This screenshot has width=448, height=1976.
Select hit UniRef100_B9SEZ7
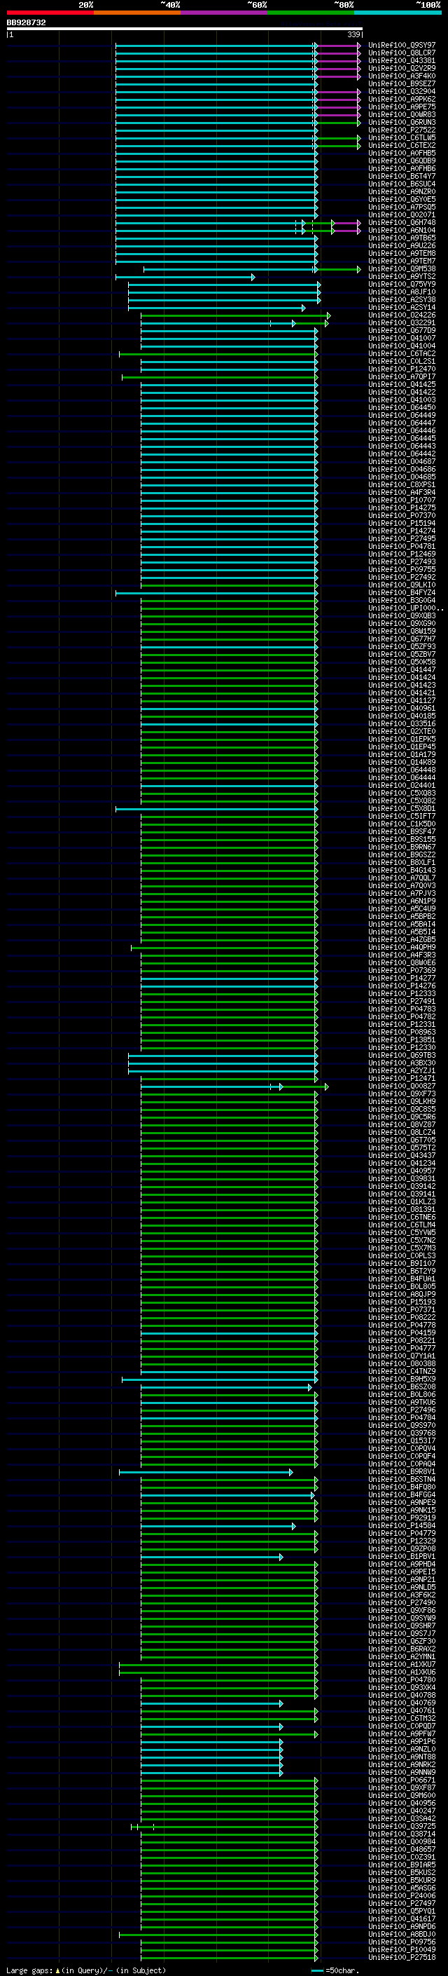click(402, 83)
